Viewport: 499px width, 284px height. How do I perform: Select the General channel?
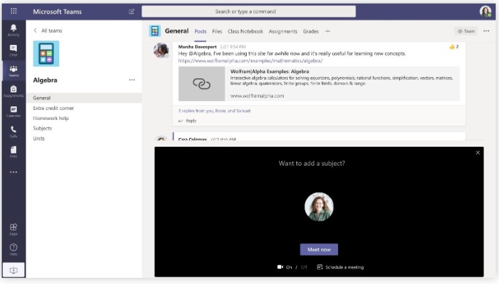(84, 98)
